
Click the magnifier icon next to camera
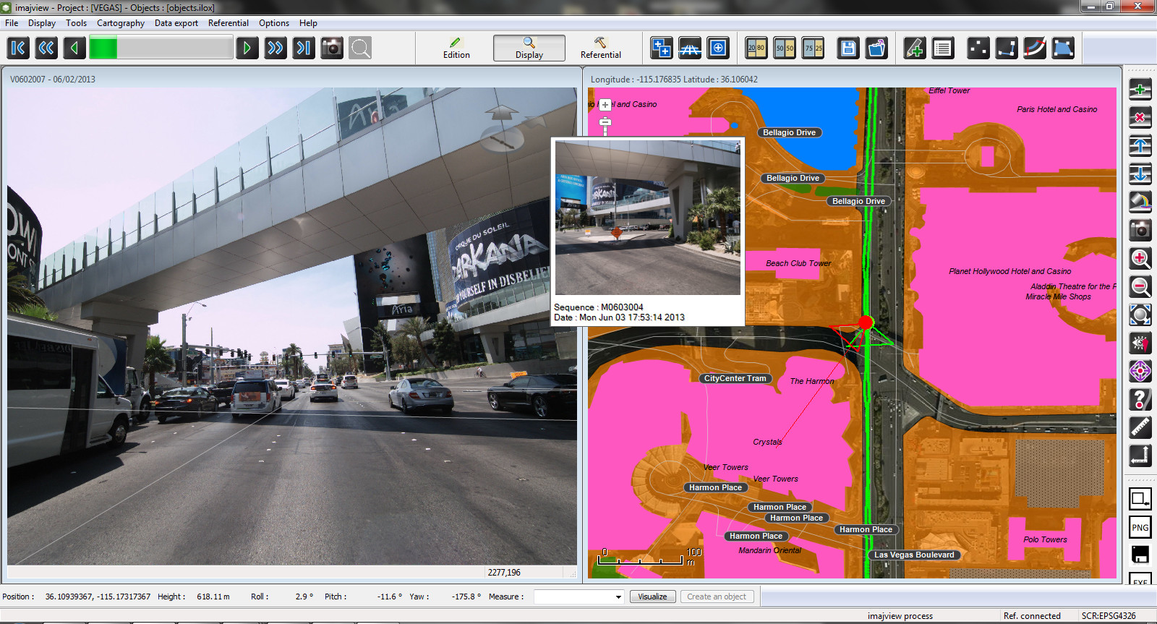tap(360, 48)
